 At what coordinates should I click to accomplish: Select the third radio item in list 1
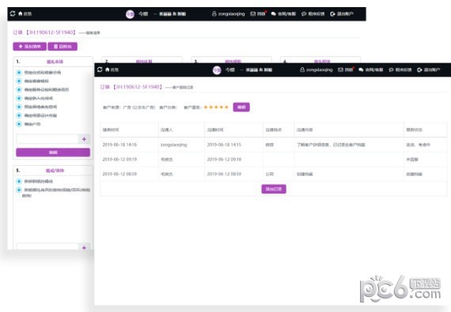click(19, 89)
